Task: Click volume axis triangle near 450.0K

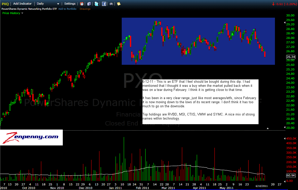Action: [284, 139]
